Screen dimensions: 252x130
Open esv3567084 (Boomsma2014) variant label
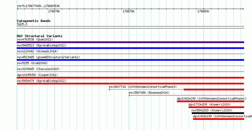149,93
